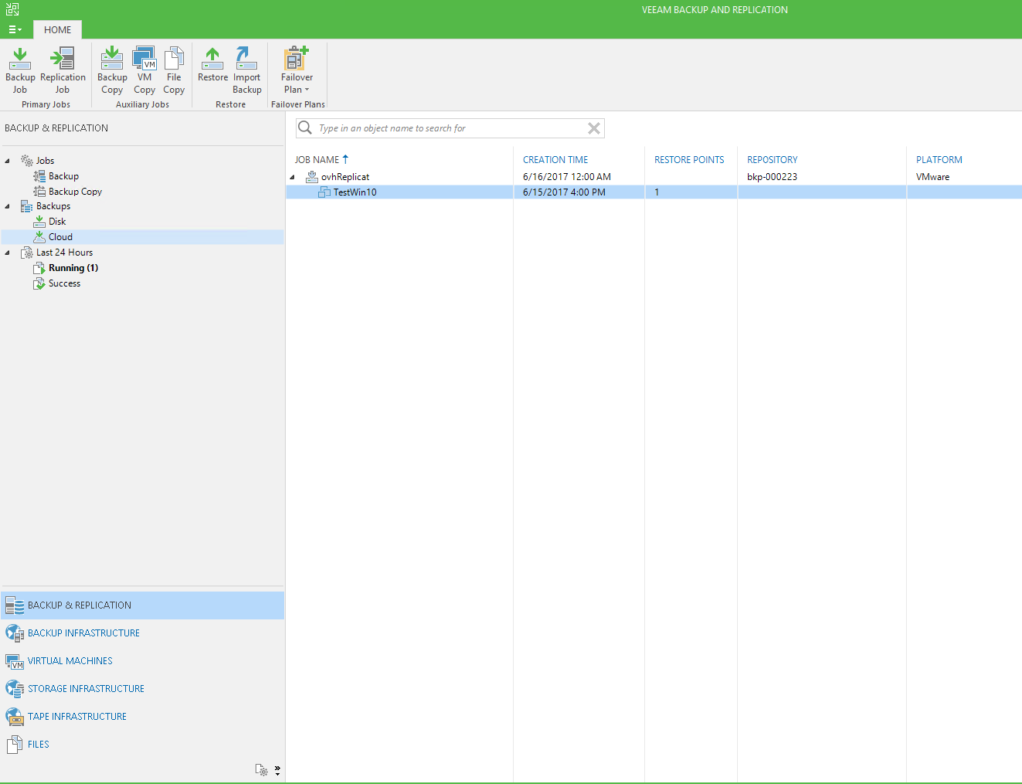Click the ovhReplicat job icon
The image size is (1022, 784).
tap(312, 177)
